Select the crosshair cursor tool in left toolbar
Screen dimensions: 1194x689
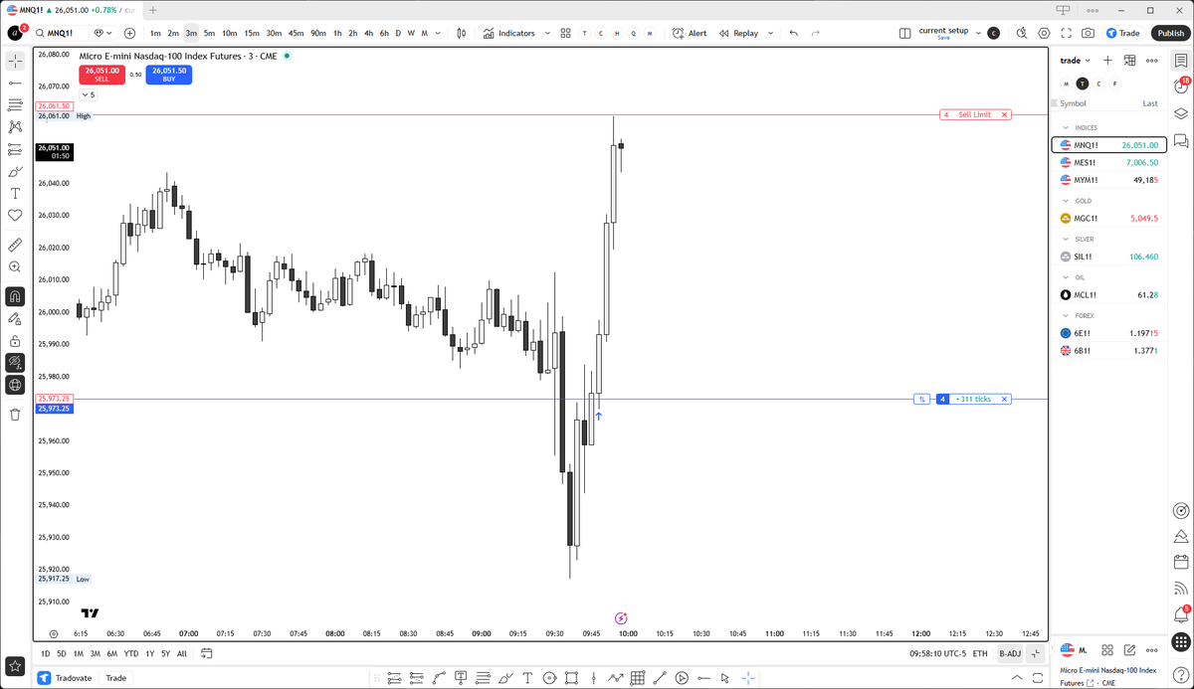coord(15,61)
